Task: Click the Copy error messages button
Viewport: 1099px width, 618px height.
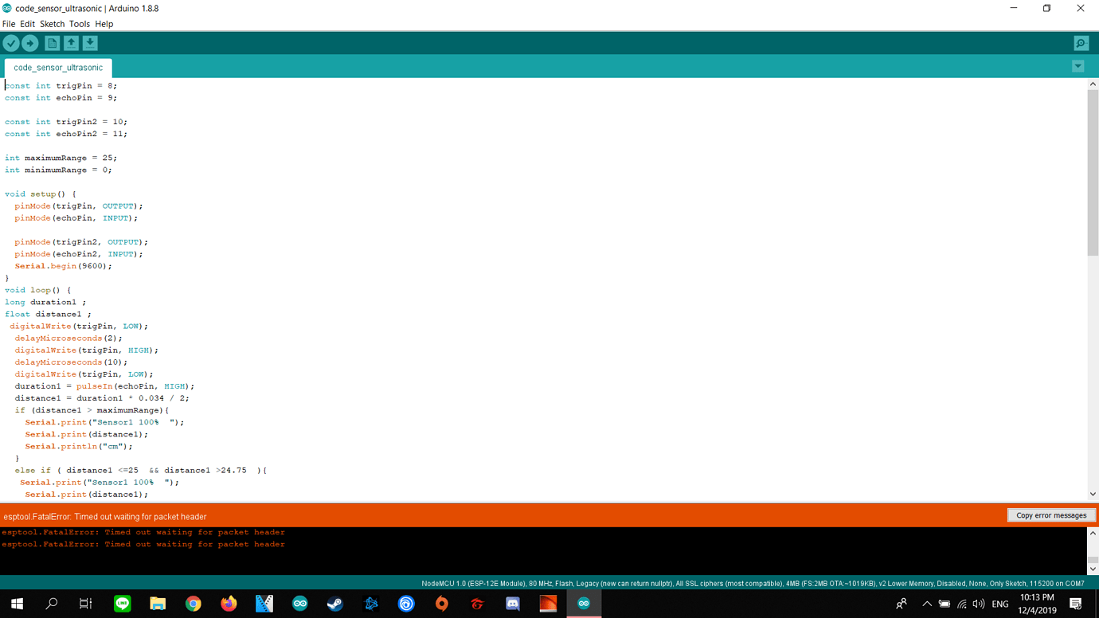Action: [1050, 515]
